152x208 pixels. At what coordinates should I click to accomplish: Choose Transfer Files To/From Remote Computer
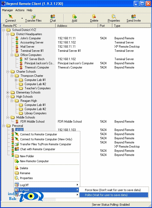[47, 144]
